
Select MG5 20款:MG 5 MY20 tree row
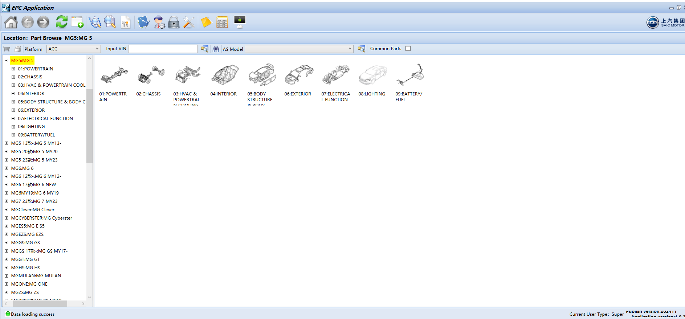point(34,152)
